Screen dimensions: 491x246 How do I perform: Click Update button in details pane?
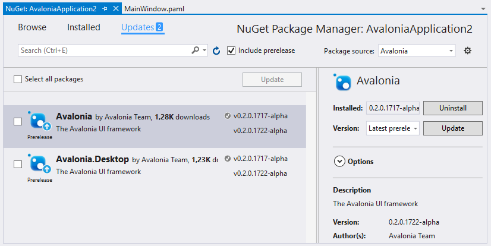click(453, 128)
